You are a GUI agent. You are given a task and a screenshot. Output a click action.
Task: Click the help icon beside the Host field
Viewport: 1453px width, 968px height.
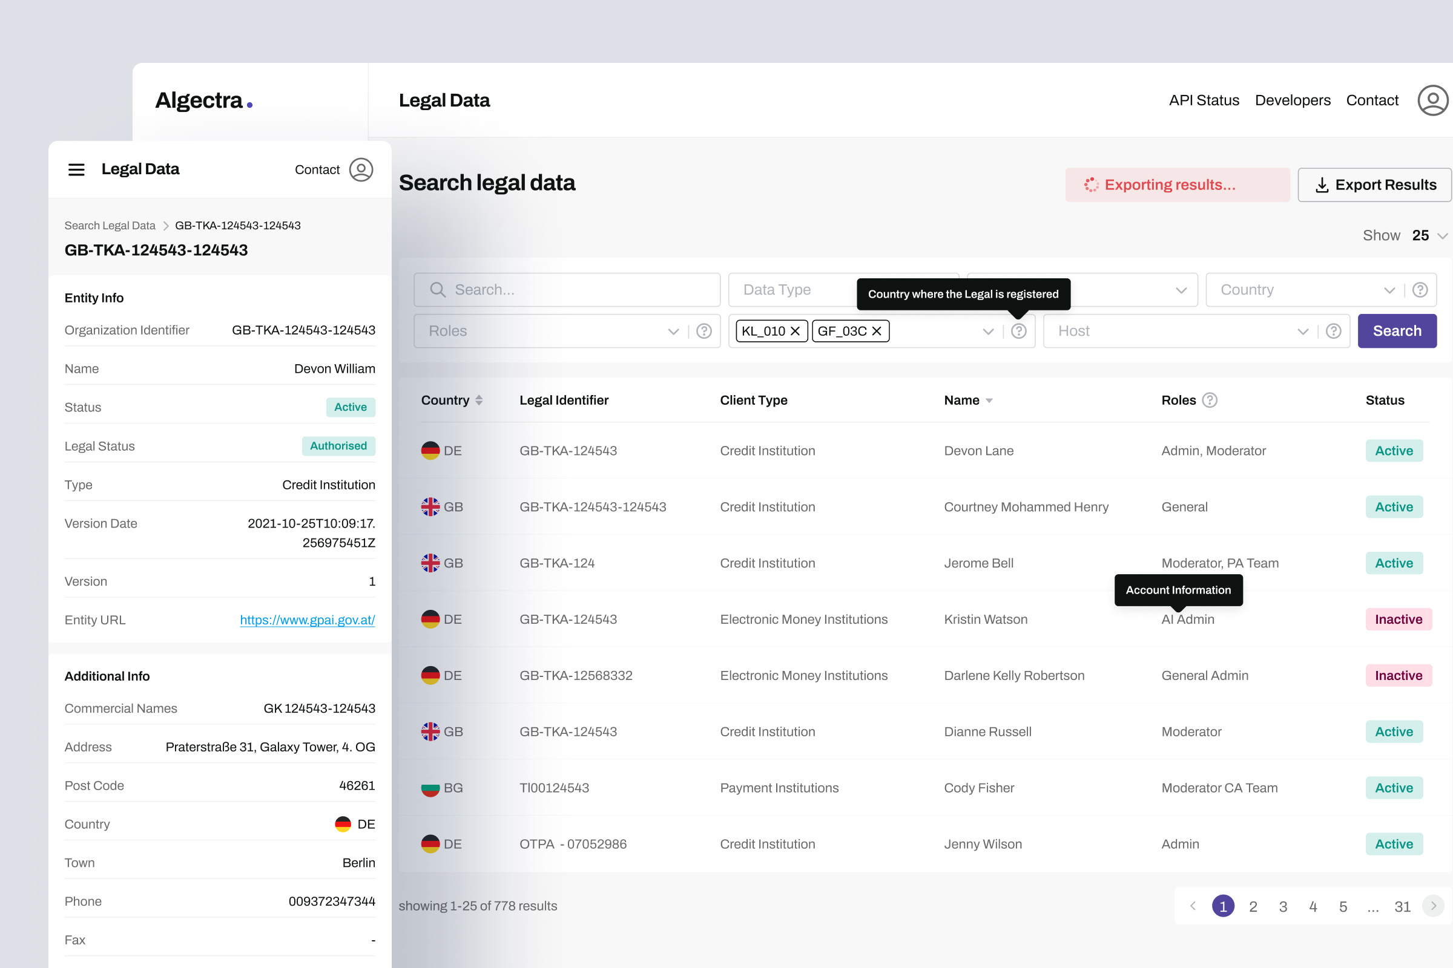[x=1333, y=331]
